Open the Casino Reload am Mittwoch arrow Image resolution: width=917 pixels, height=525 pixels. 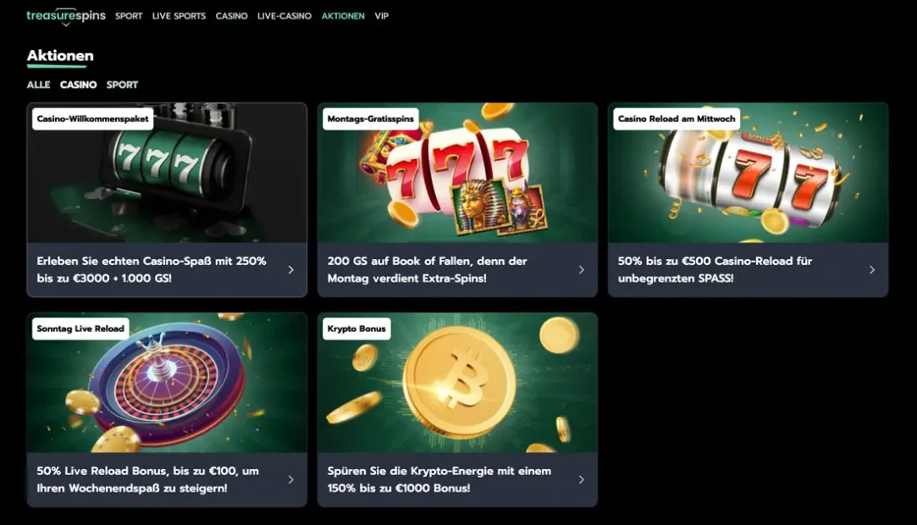pyautogui.click(x=872, y=269)
